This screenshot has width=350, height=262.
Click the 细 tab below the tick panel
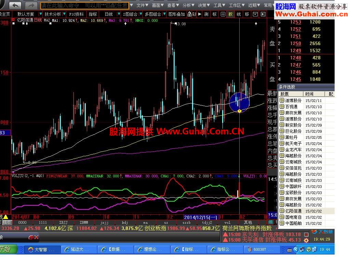(x=270, y=222)
